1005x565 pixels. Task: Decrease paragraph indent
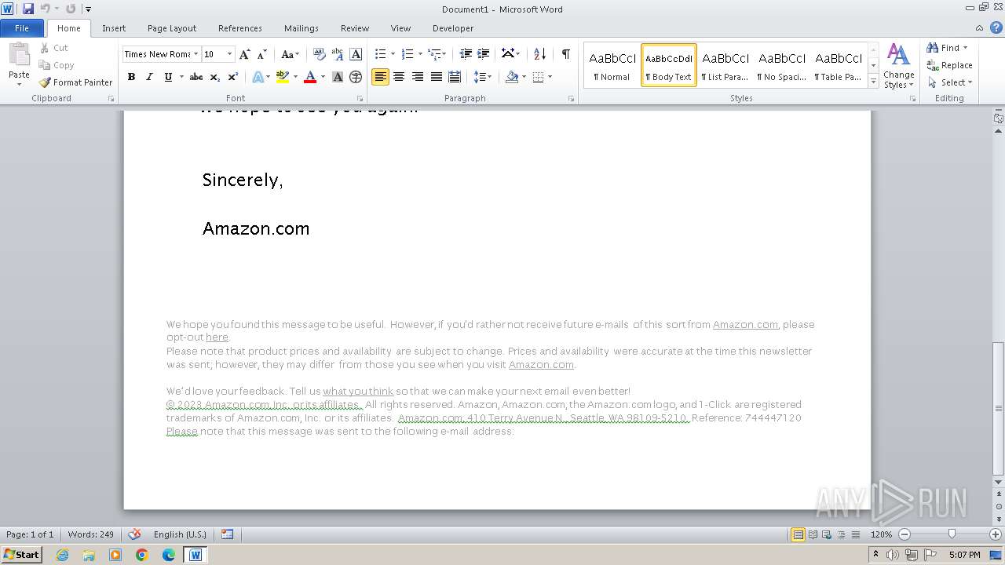pyautogui.click(x=466, y=54)
